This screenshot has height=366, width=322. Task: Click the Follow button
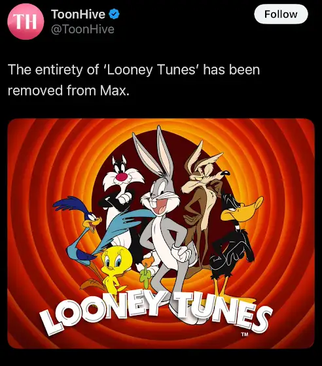pos(281,14)
